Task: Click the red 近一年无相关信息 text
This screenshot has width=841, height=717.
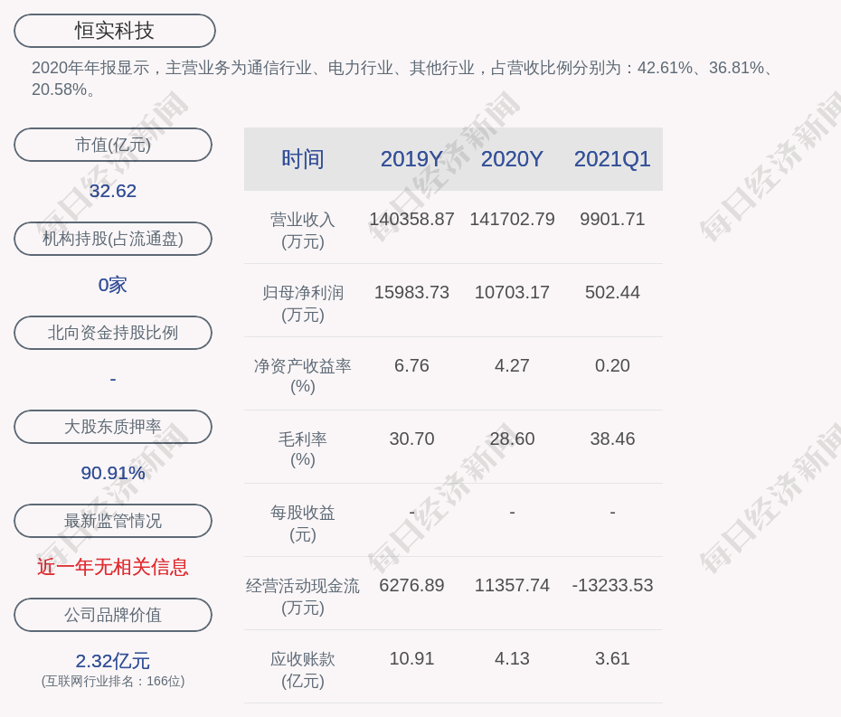Action: pyautogui.click(x=113, y=567)
